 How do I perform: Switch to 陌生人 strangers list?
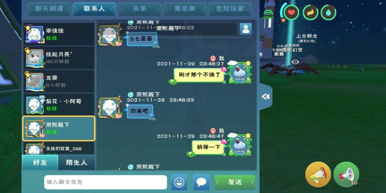pos(76,163)
